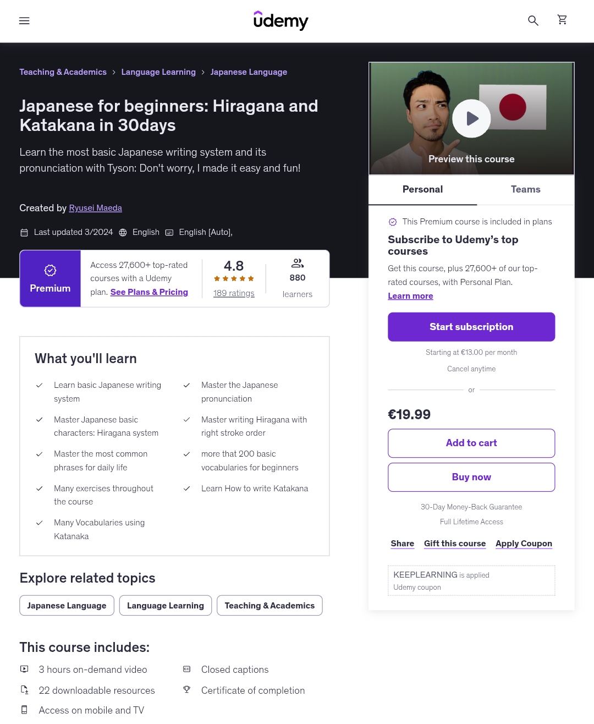The height and width of the screenshot is (724, 594).
Task: Switch to the Personal tab
Action: (422, 189)
